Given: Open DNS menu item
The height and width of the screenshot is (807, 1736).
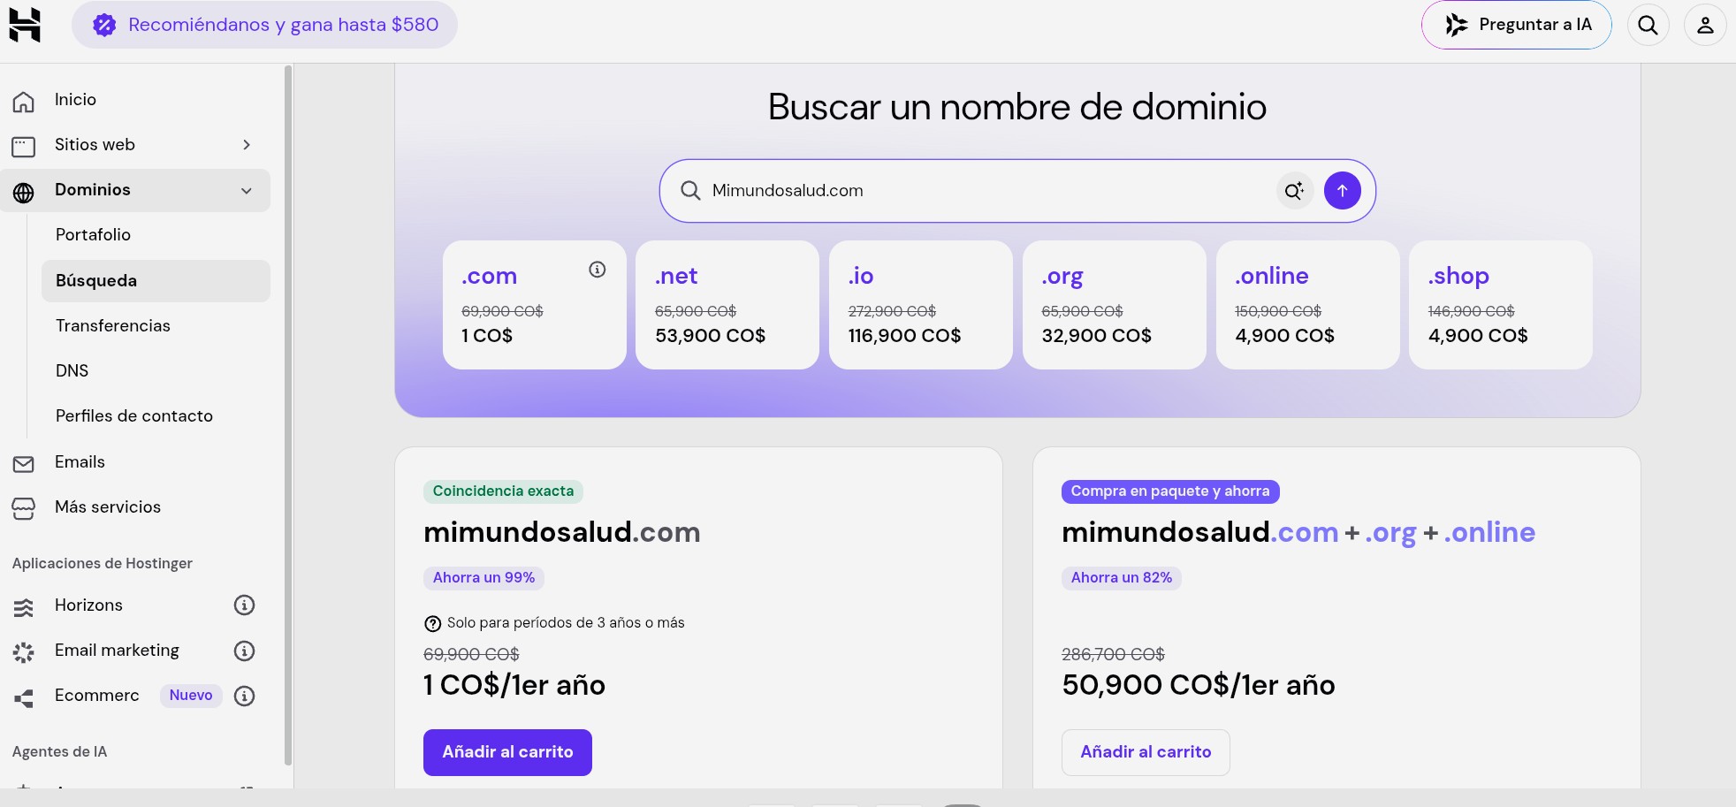Looking at the screenshot, I should (x=72, y=370).
